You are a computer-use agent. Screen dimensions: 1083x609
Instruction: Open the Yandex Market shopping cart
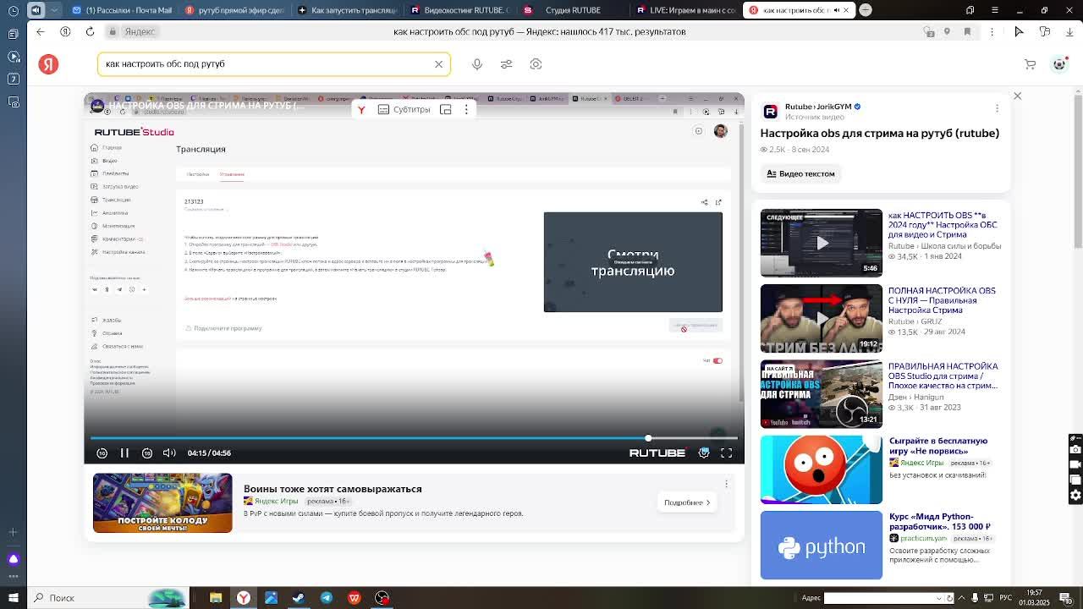1030,64
